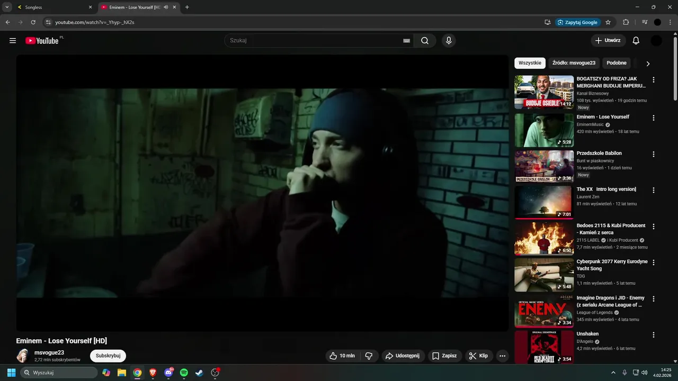This screenshot has height=381, width=678.
Task: Open options menu for Imagine Dragons Enemy
Action: [x=654, y=299]
